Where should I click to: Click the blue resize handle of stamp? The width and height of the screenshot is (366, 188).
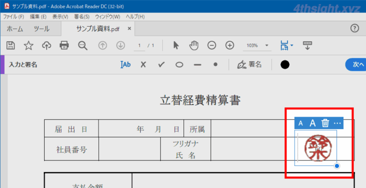tap(337, 166)
